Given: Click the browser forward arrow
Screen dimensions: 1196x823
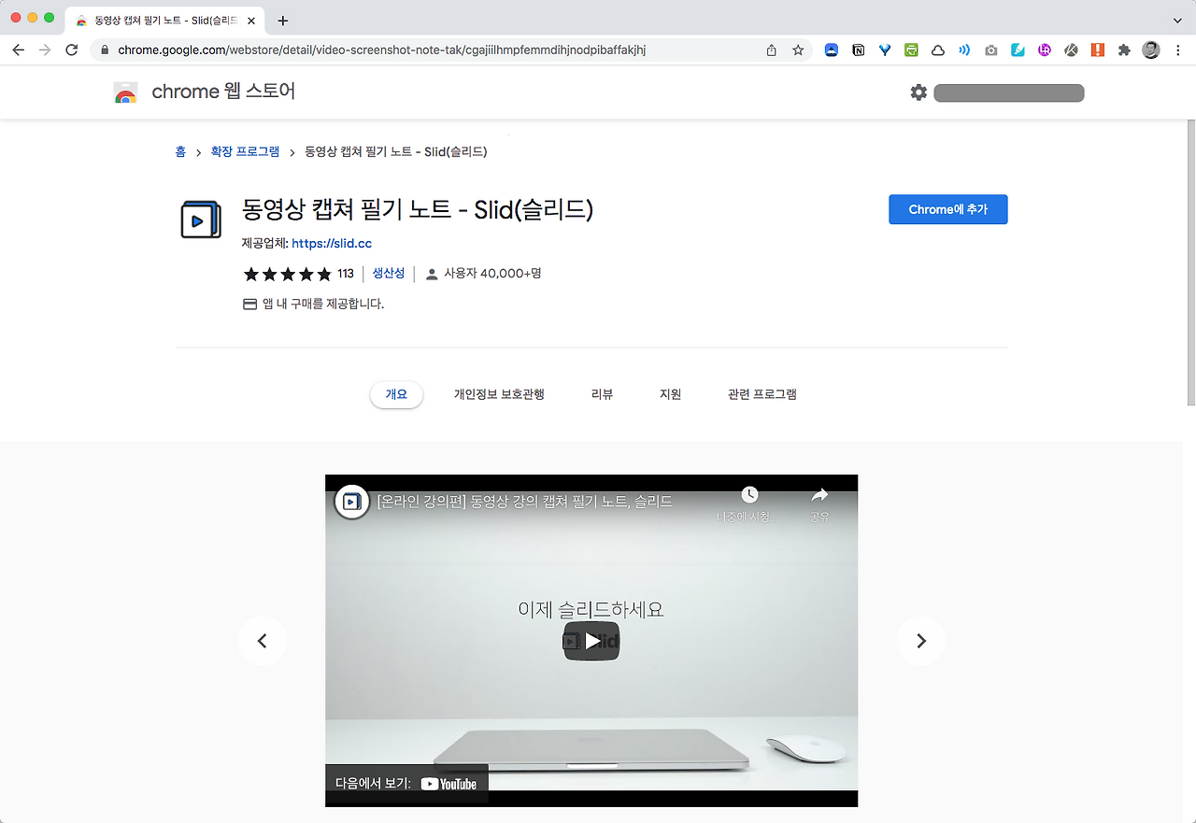Looking at the screenshot, I should (x=45, y=50).
